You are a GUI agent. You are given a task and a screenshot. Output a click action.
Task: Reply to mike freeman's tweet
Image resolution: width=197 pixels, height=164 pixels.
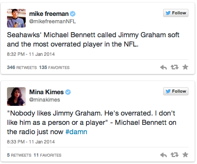164,67
